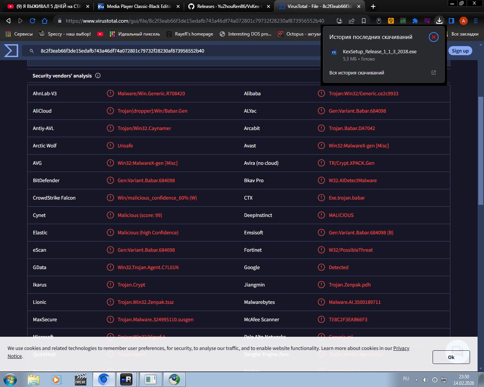Viewport: 484px width, 387px height.
Task: Toggle the downloads toolbar button
Action: [439, 21]
